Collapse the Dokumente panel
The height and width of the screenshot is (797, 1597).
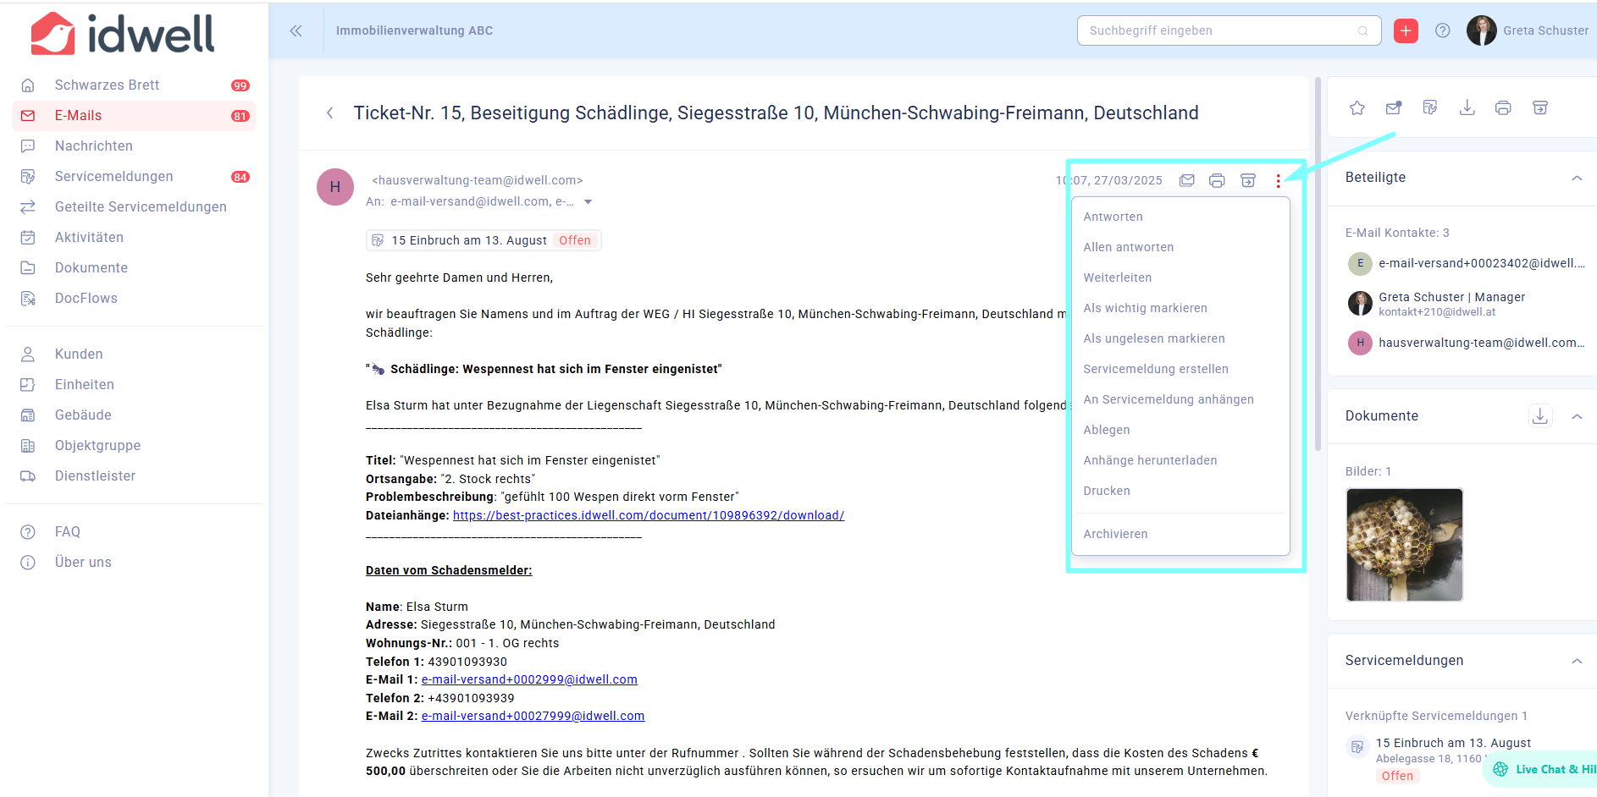(x=1577, y=416)
